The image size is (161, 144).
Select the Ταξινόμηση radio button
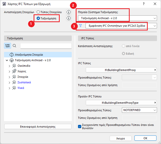pos(38,18)
